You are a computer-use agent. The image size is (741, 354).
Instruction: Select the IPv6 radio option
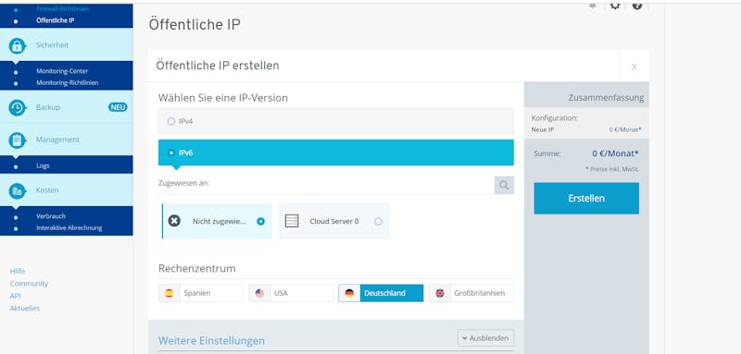171,153
